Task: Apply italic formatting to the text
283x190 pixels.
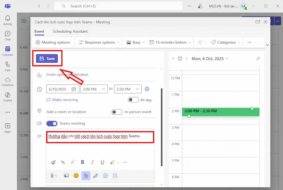Action: point(93,162)
